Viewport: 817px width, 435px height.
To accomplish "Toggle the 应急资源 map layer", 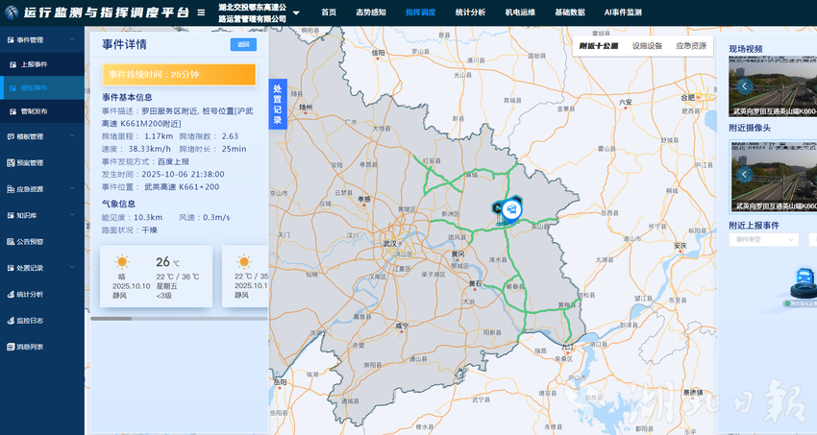I will click(x=690, y=46).
